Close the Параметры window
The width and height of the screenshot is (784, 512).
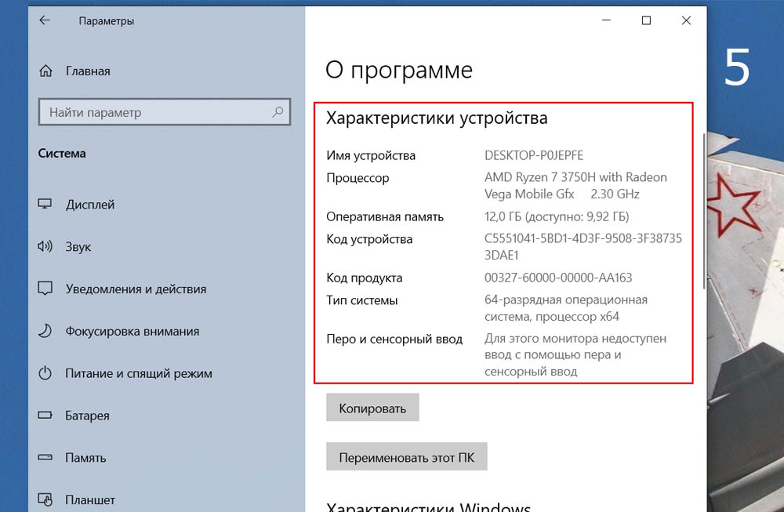click(686, 20)
